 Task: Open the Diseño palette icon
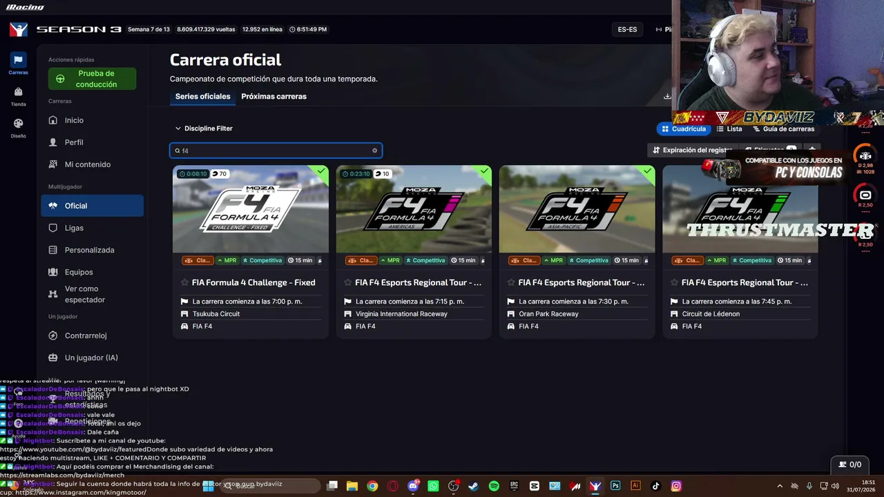(x=18, y=124)
